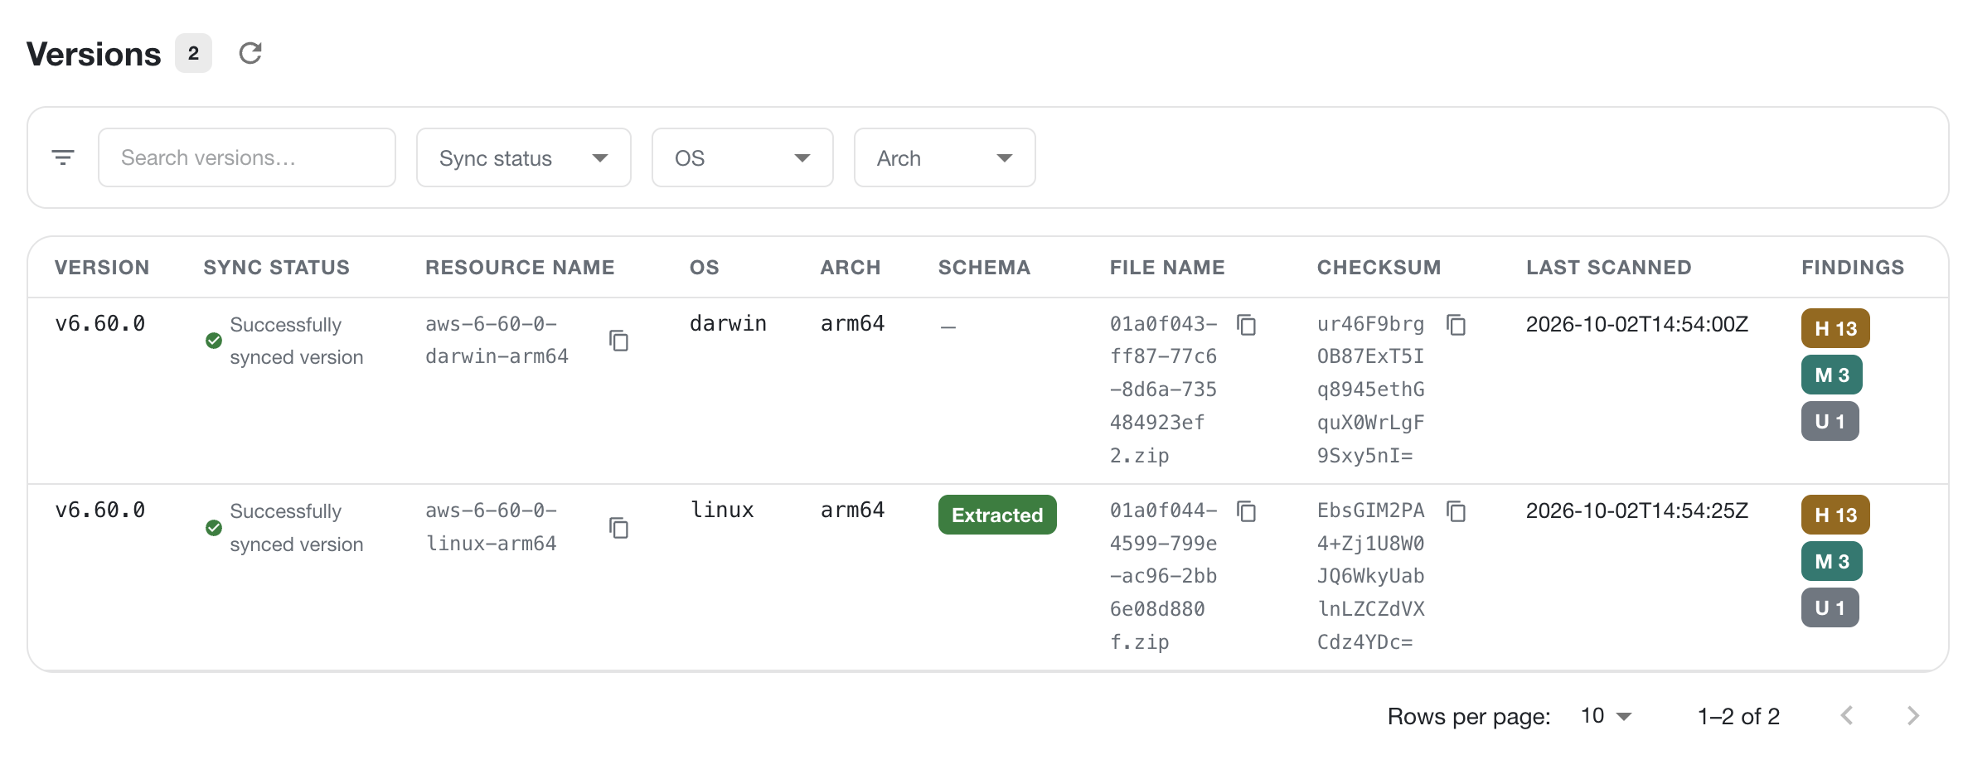Sort by SCHEMA column header
Viewport: 1963px width, 779px height.
[x=984, y=268]
